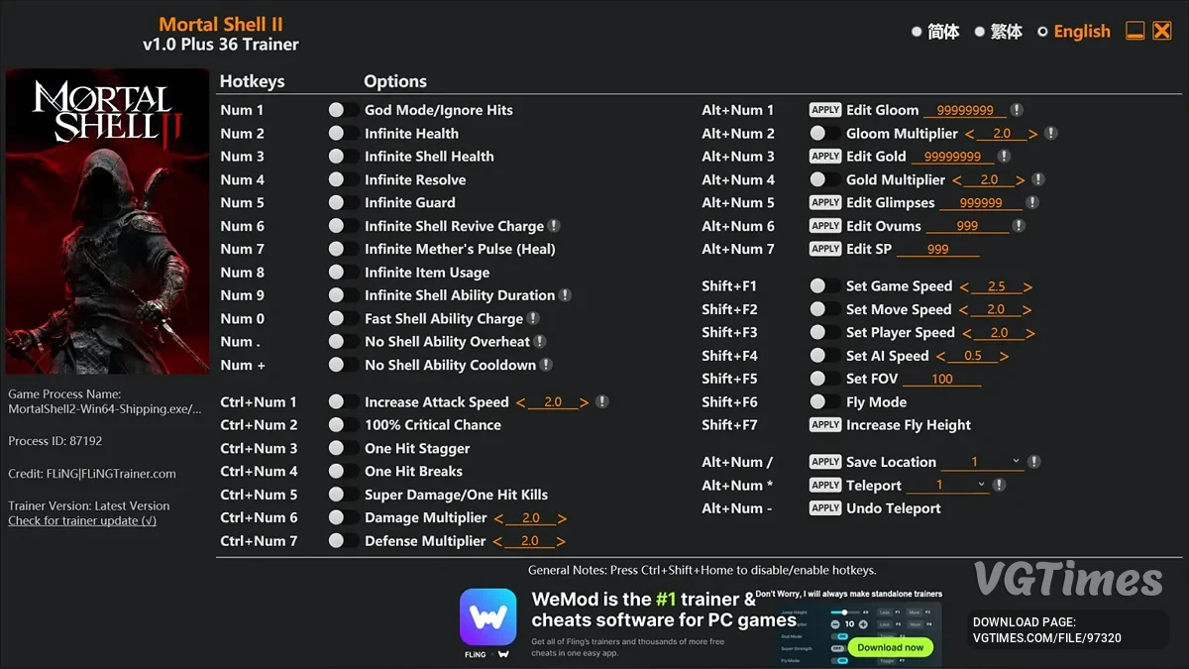Image resolution: width=1189 pixels, height=669 pixels.
Task: Click Edit Glimpses value field
Action: pos(981,203)
